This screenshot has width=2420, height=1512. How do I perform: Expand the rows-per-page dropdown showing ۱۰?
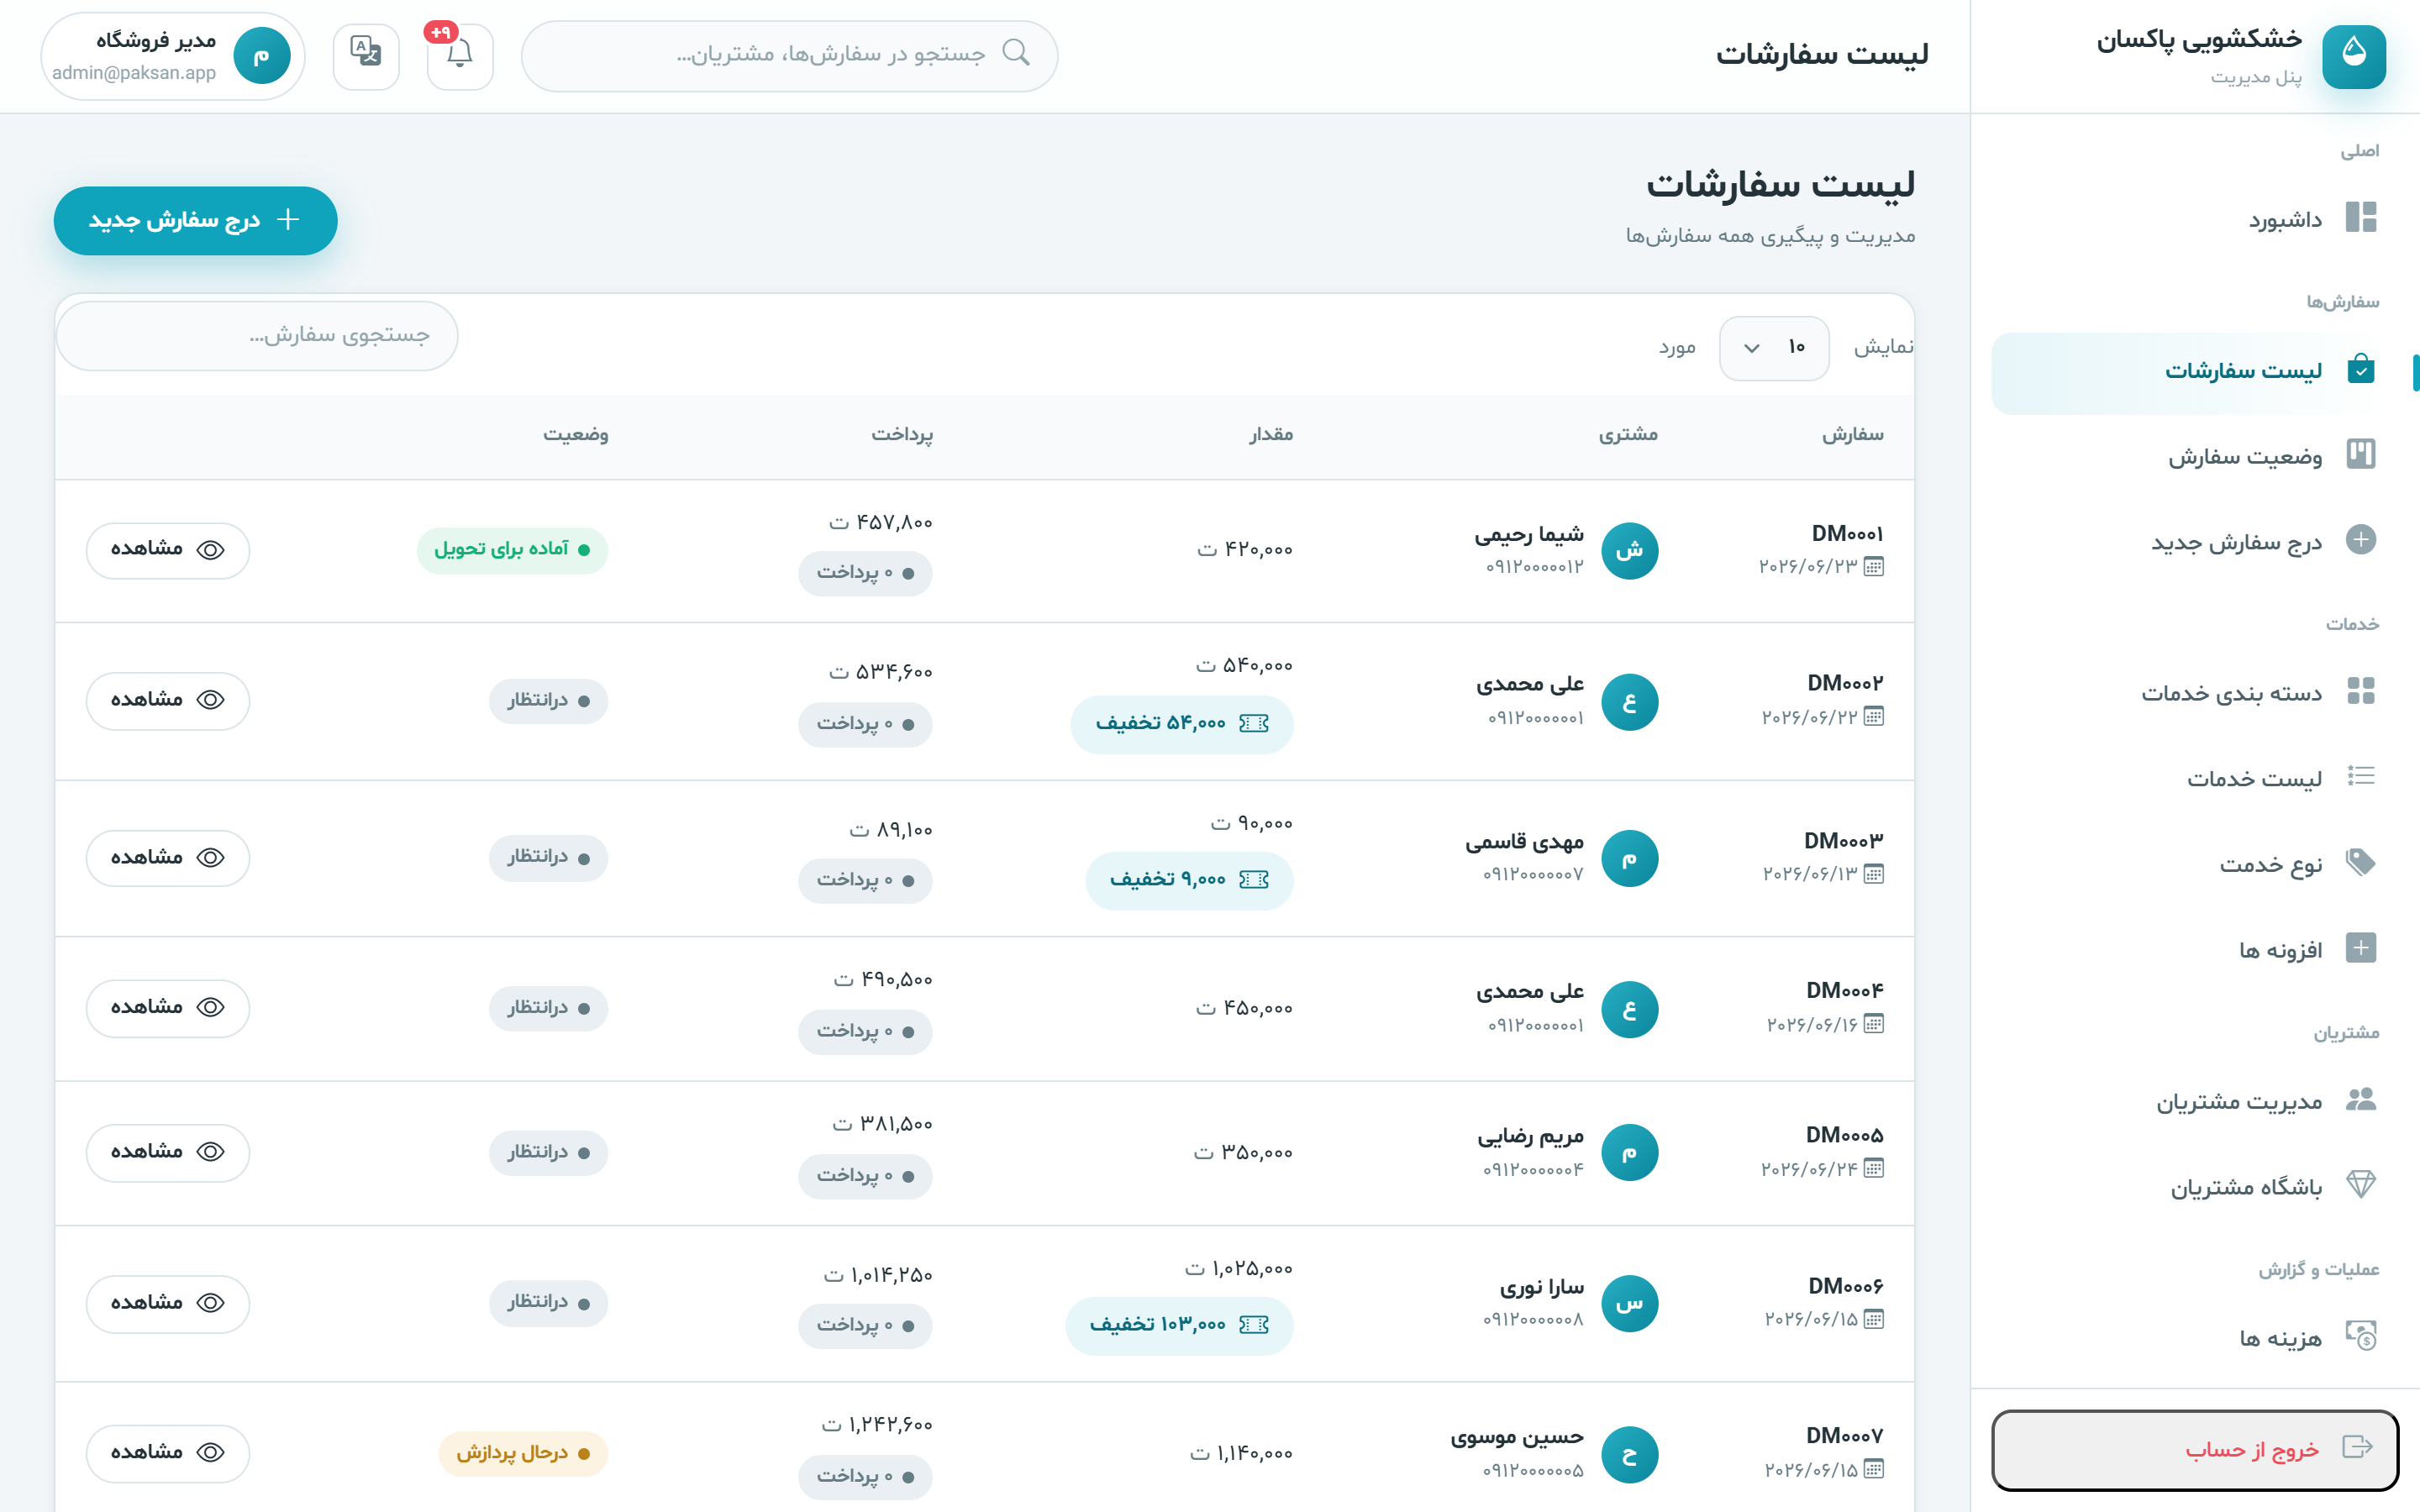point(1774,348)
